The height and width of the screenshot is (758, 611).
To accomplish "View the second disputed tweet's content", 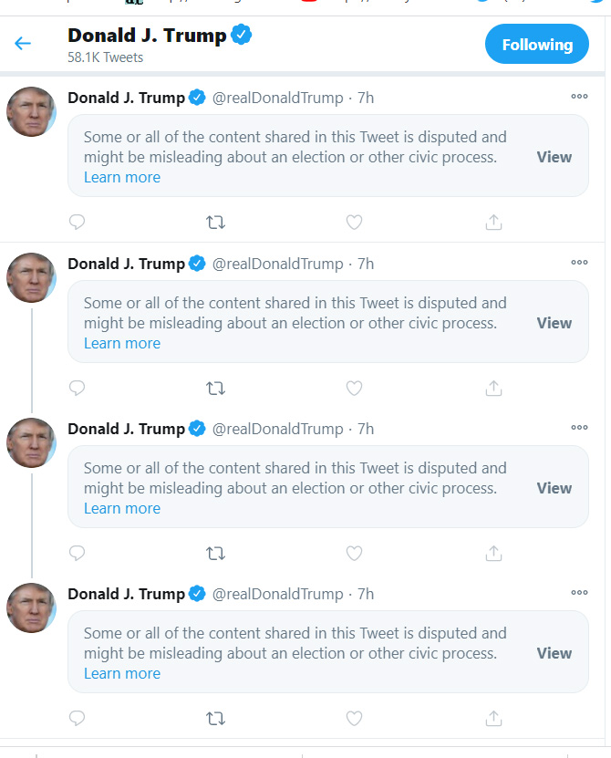I will pyautogui.click(x=554, y=323).
